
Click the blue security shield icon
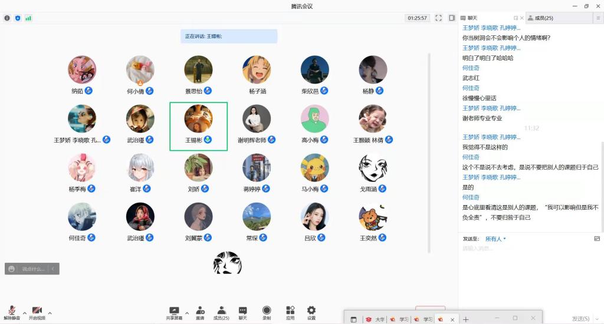[18, 18]
